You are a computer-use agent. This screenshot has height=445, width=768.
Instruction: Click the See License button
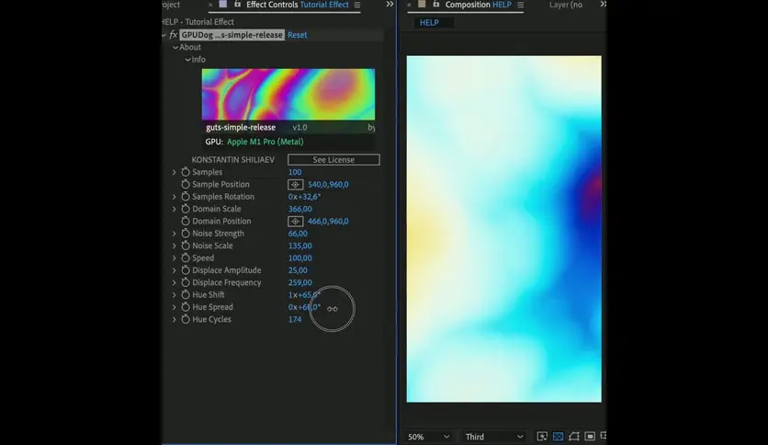point(333,160)
